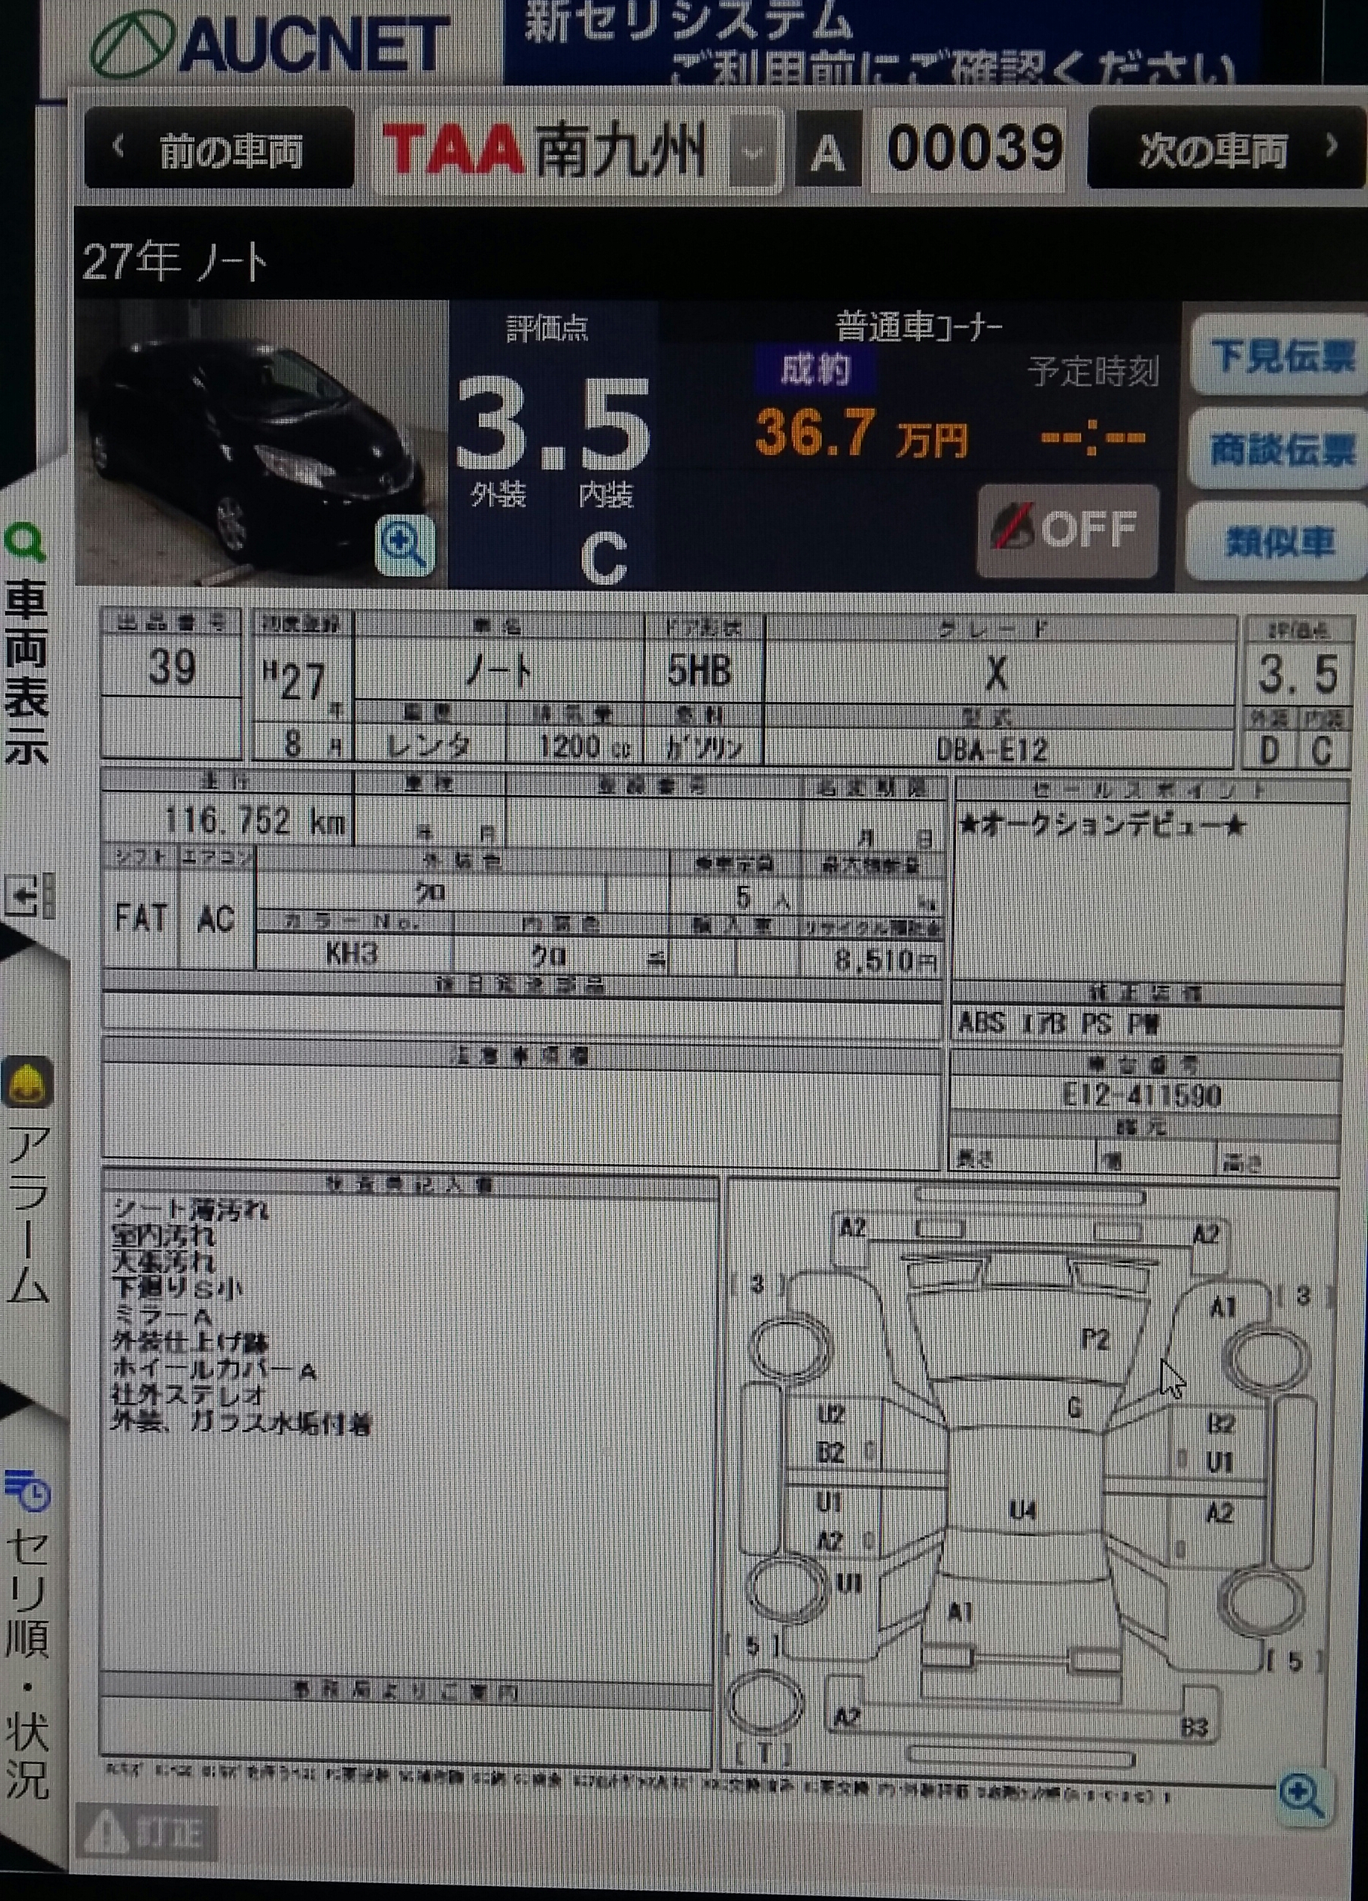Open the TAA南九州 venue dropdown arrow
This screenshot has height=1901, width=1368.
[x=753, y=152]
